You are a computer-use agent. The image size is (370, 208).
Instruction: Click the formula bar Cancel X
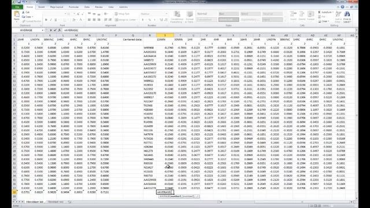pyautogui.click(x=51, y=30)
